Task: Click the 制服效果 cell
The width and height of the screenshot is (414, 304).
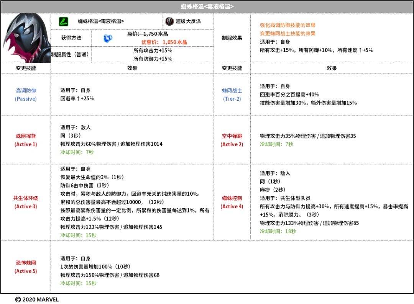Action: point(232,38)
